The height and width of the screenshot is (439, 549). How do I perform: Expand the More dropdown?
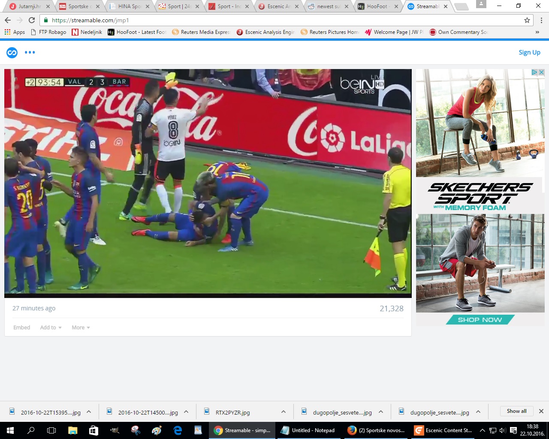tap(80, 327)
